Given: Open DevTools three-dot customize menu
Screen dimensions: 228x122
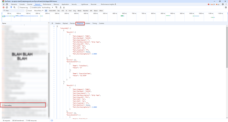Looking at the screenshot, I should tap(226, 4).
